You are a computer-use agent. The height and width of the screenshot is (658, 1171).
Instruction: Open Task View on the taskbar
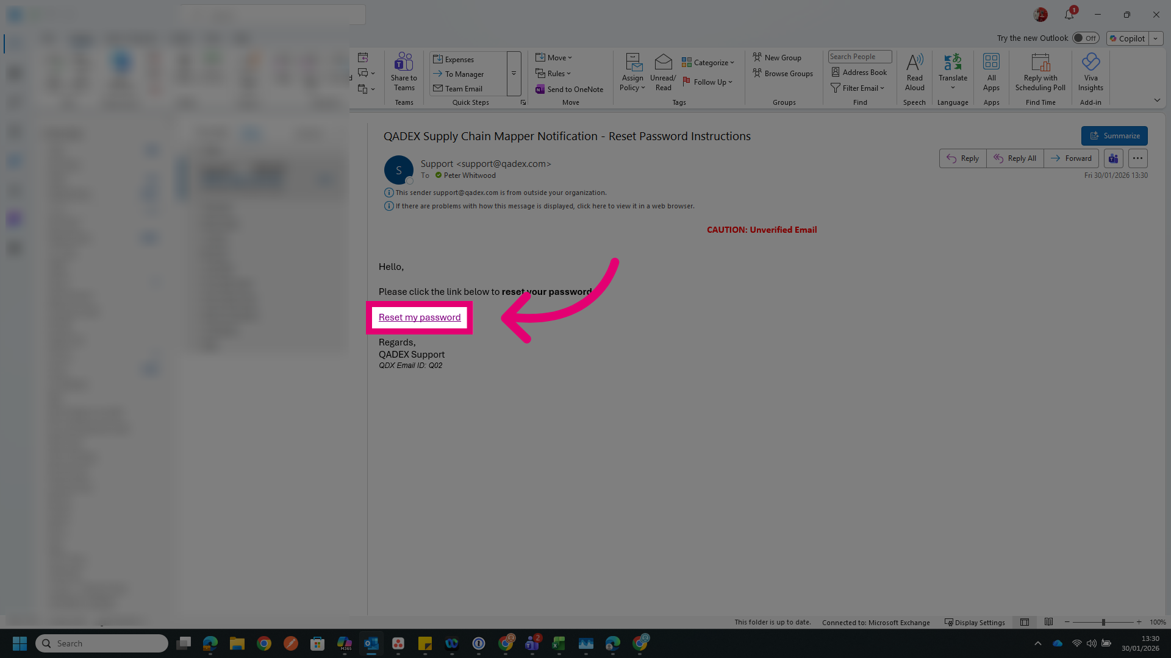184,643
